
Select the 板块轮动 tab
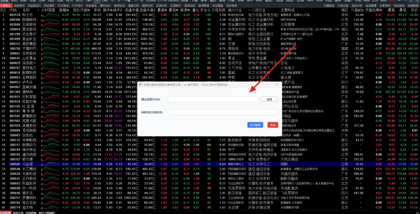click(119, 5)
